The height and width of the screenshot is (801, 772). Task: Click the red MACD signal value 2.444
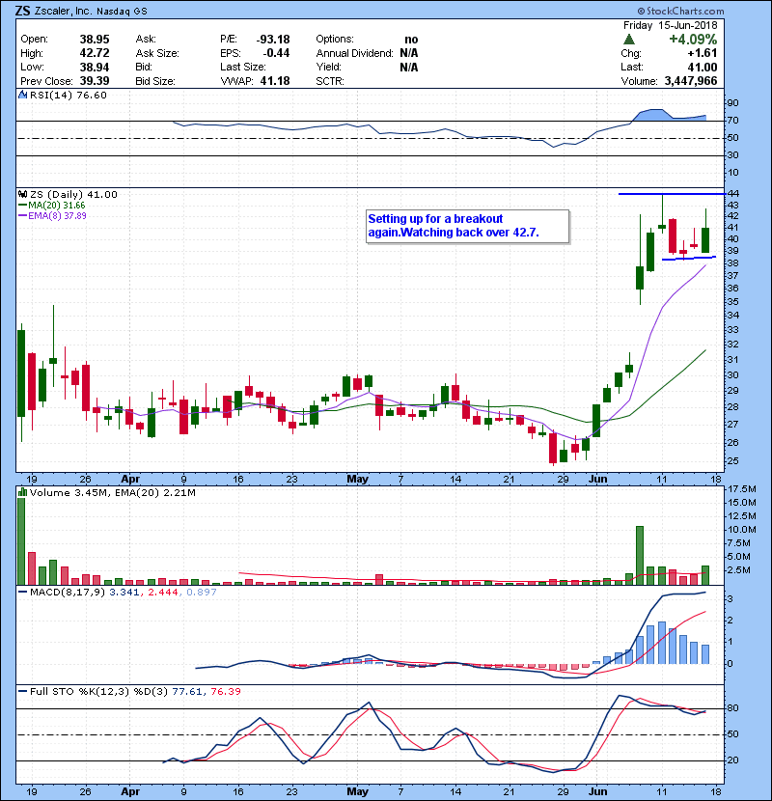click(x=163, y=593)
